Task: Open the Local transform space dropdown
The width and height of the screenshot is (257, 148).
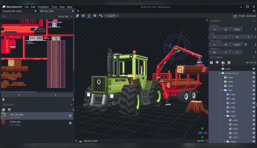Action: (111, 16)
